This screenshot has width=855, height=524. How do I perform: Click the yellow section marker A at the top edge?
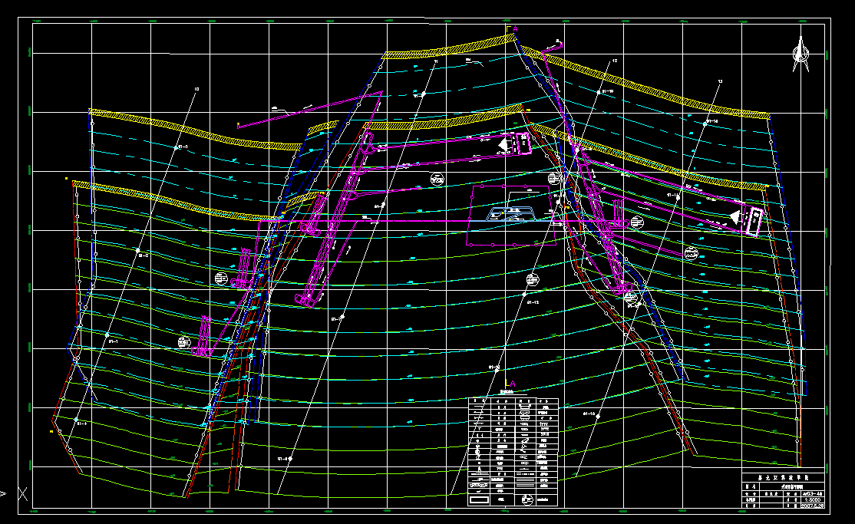coord(513,29)
